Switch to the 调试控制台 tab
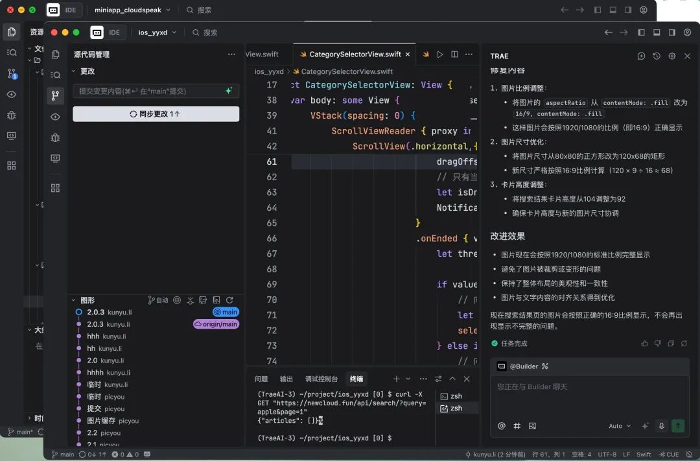 (x=321, y=379)
